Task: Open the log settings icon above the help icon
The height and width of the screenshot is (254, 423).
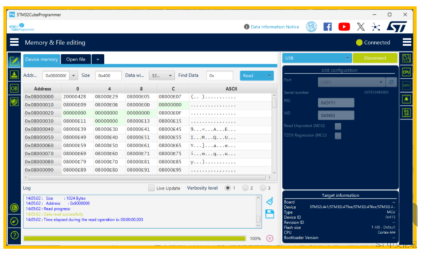Action: pyautogui.click(x=14, y=221)
